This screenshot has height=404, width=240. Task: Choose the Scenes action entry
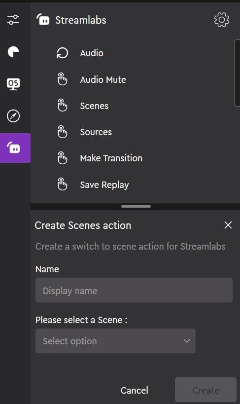click(94, 106)
